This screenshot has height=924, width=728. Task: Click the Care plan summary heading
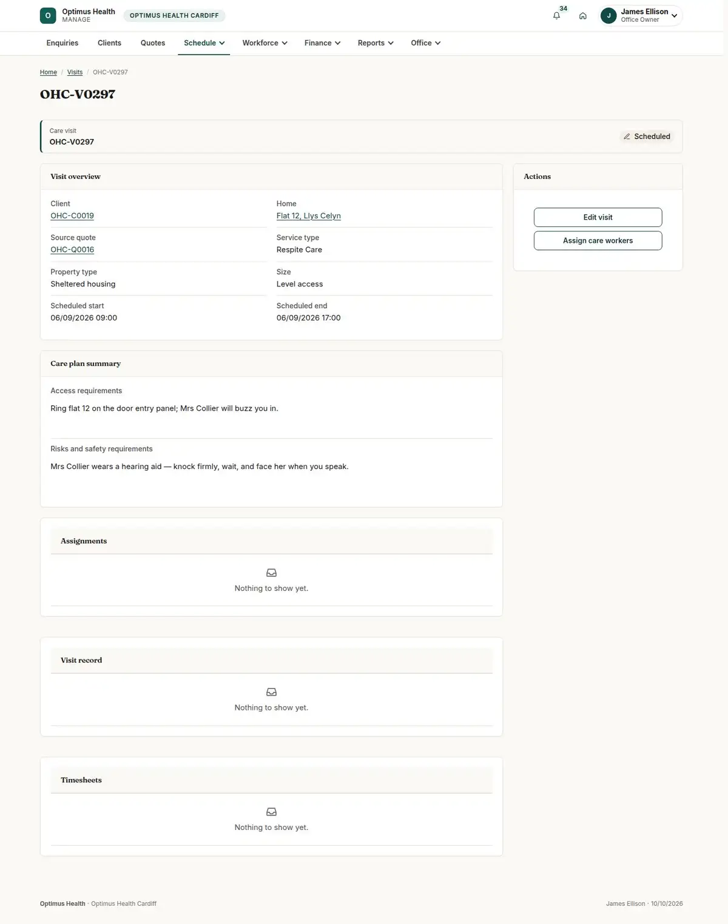86,363
